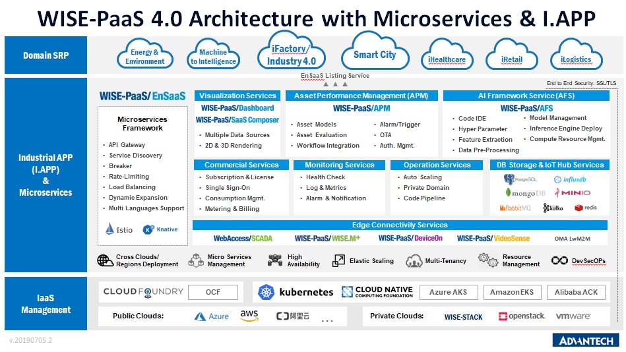
Task: Click the openstack logo
Action: (x=522, y=316)
